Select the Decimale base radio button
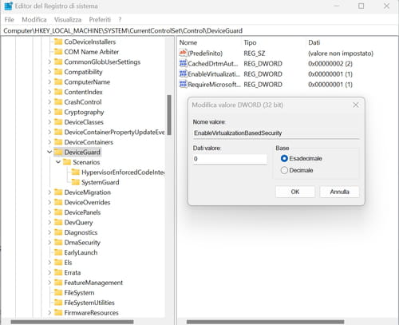Screen dimensions: 399x325 coord(284,170)
